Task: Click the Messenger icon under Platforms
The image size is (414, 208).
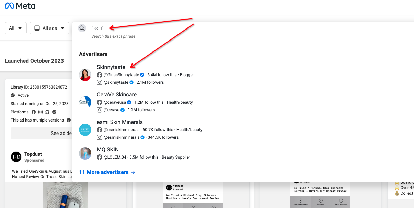Action: [x=54, y=112]
